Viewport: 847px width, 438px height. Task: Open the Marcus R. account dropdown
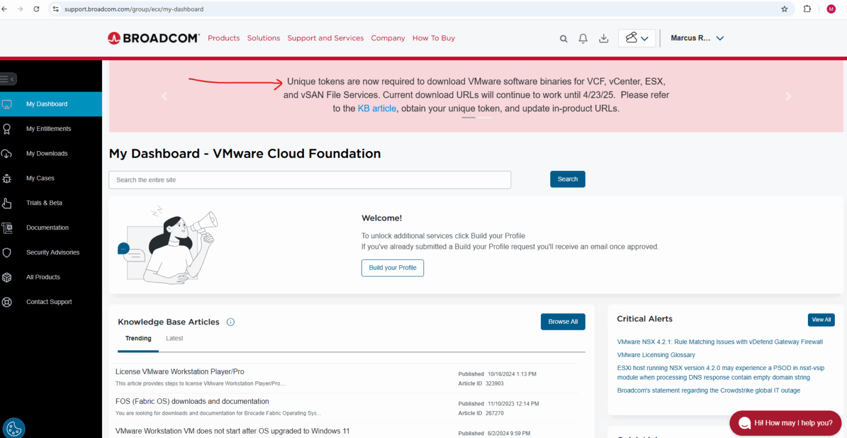coord(696,38)
